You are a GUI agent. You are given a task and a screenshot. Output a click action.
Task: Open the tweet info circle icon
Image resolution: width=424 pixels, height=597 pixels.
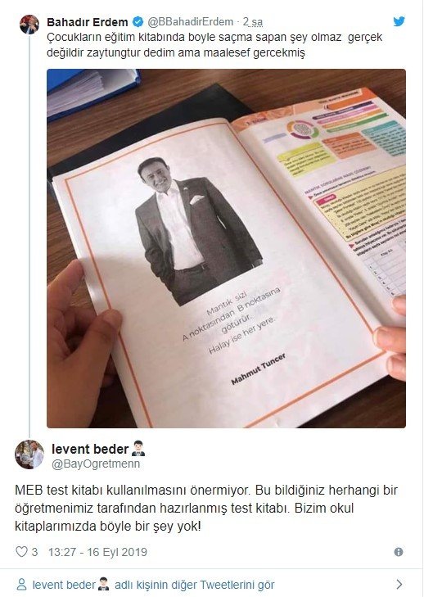(x=399, y=552)
